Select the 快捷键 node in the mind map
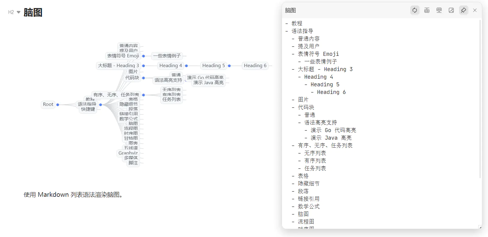 point(88,109)
